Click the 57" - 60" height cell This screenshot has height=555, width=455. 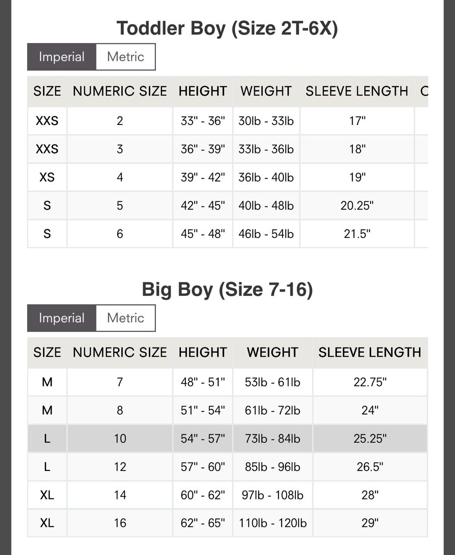click(203, 467)
